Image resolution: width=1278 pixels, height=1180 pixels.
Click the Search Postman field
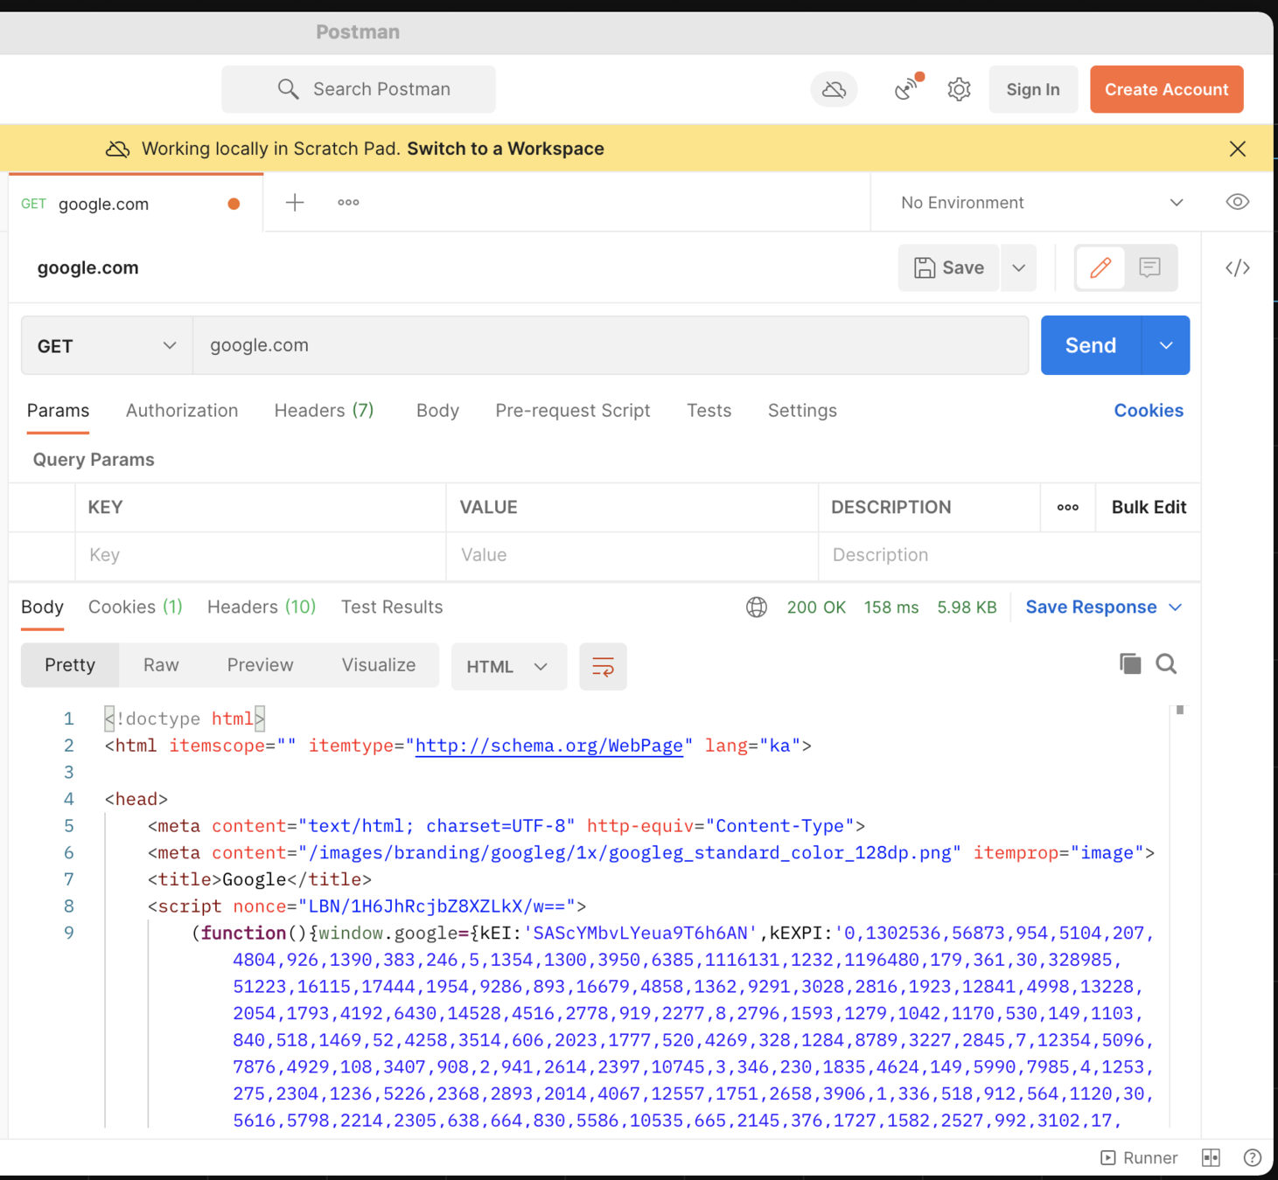(x=359, y=89)
